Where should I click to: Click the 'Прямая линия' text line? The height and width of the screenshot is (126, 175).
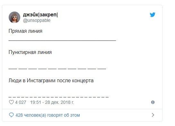click(x=25, y=31)
